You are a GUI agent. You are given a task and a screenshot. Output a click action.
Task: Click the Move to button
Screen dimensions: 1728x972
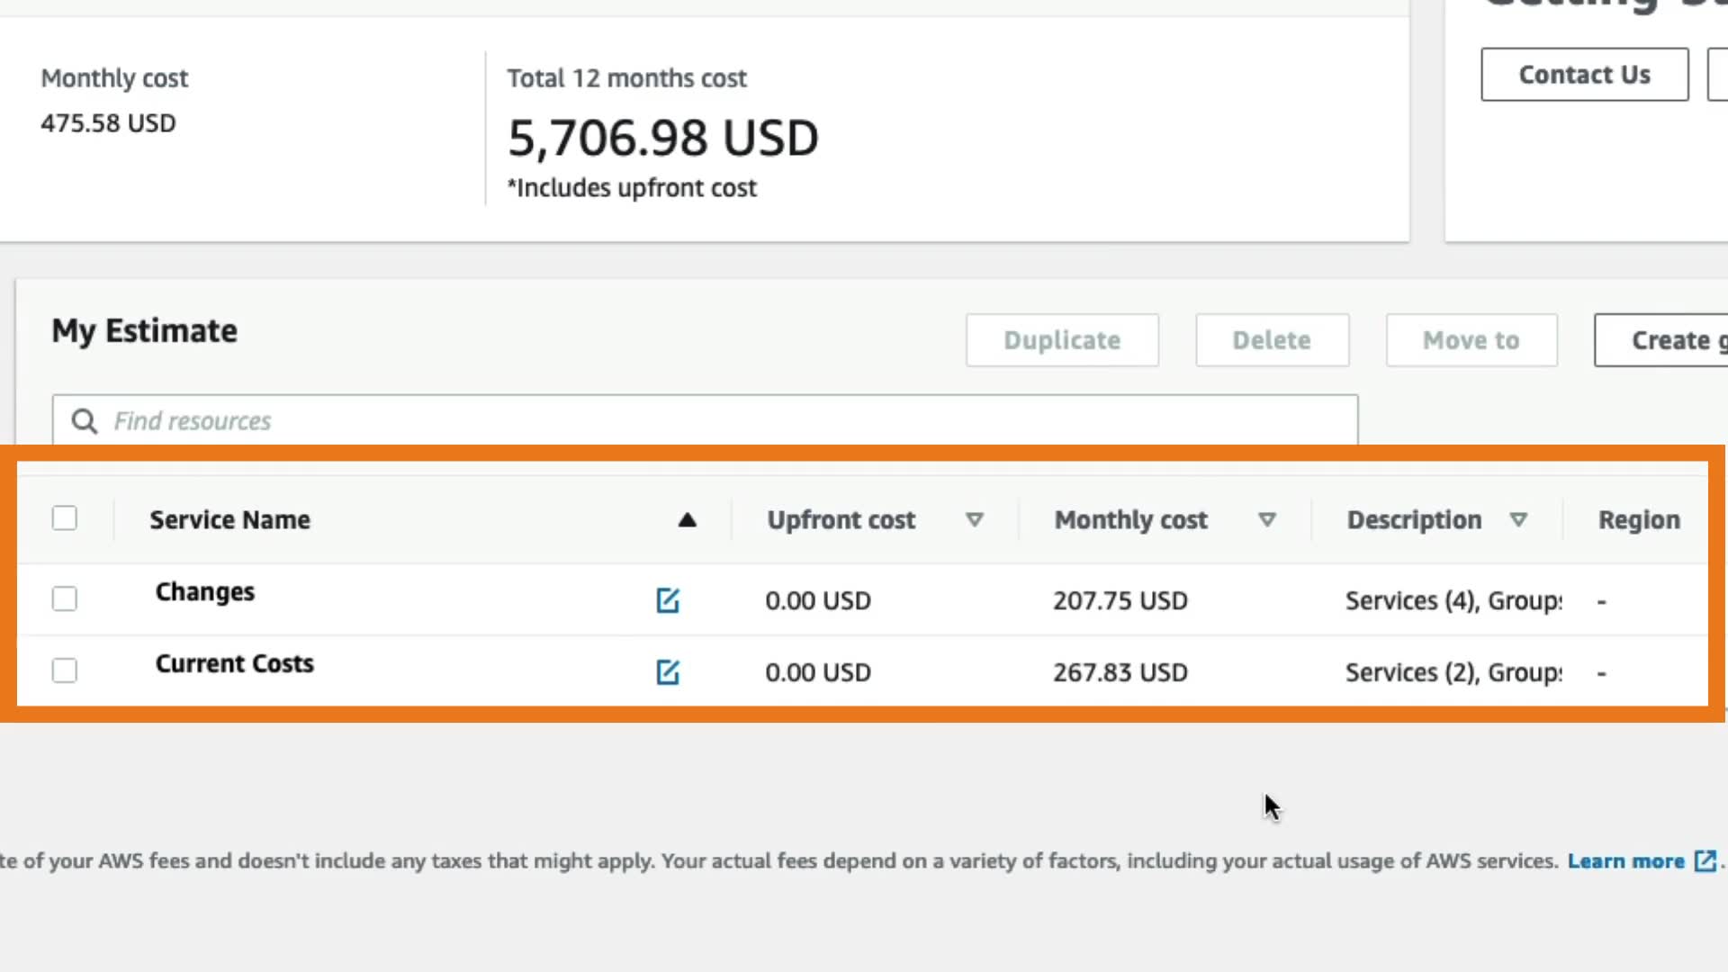pyautogui.click(x=1471, y=340)
